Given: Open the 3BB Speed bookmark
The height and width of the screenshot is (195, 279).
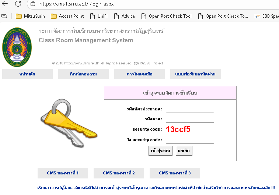Looking at the screenshot, I should 267,16.
